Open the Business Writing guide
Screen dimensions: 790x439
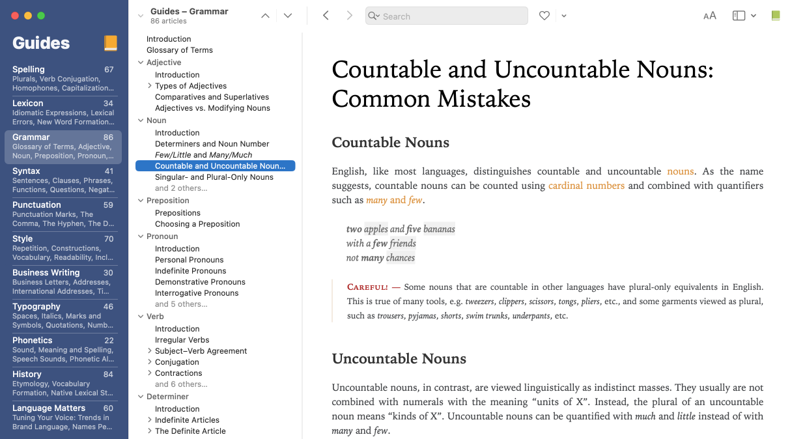[x=63, y=281]
